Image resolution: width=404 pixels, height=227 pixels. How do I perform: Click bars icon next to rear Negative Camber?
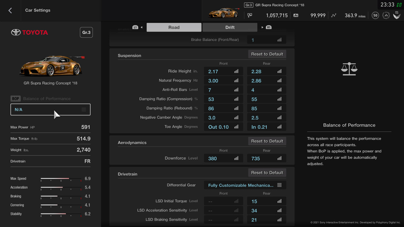279,118
